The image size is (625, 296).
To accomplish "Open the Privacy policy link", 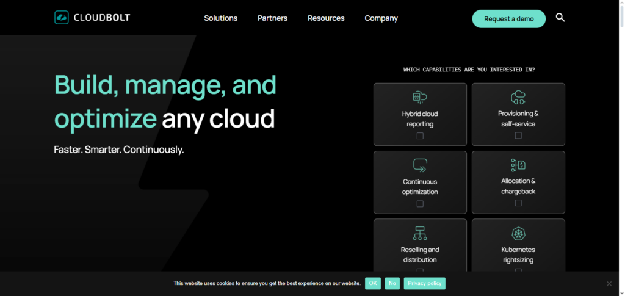I will tap(424, 283).
